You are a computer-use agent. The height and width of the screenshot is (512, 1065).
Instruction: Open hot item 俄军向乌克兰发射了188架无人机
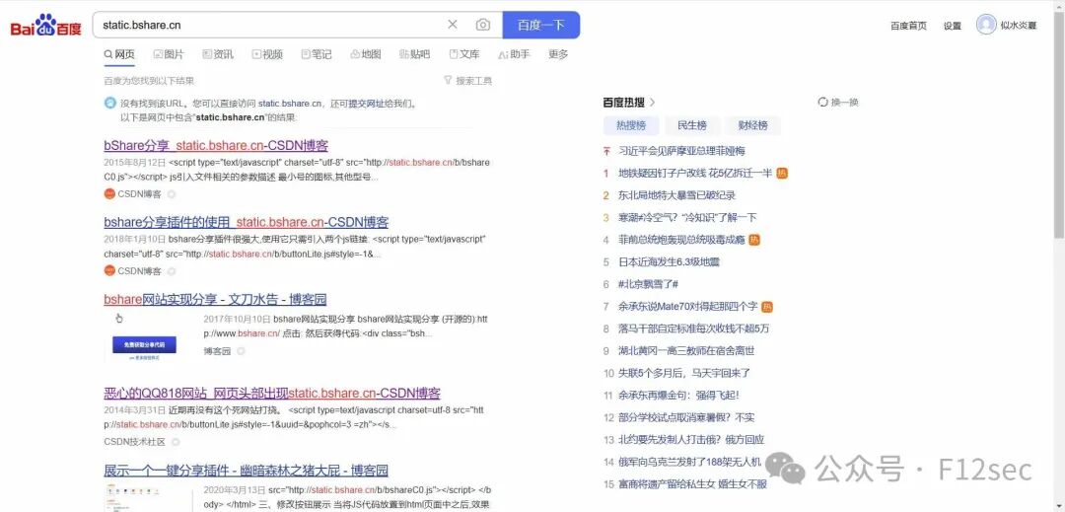click(x=689, y=463)
